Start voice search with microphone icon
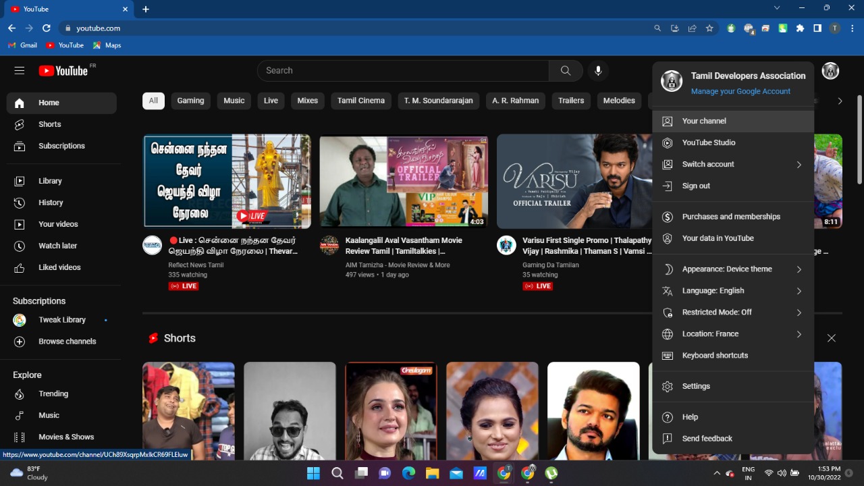864x486 pixels. point(598,70)
